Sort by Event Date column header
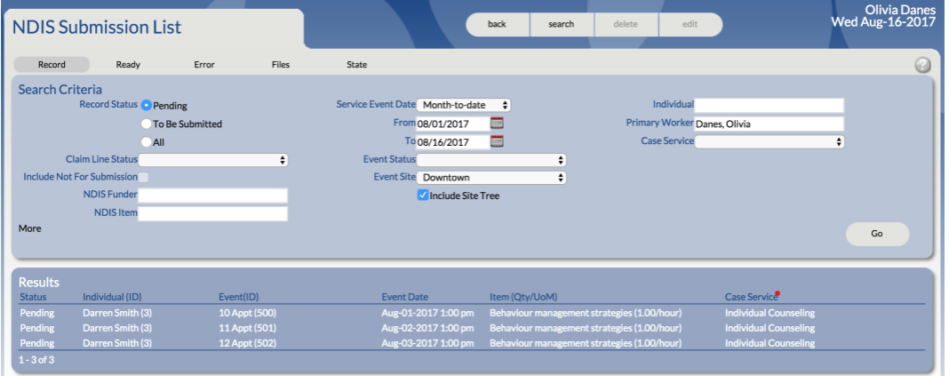This screenshot has width=949, height=376. pyautogui.click(x=405, y=297)
